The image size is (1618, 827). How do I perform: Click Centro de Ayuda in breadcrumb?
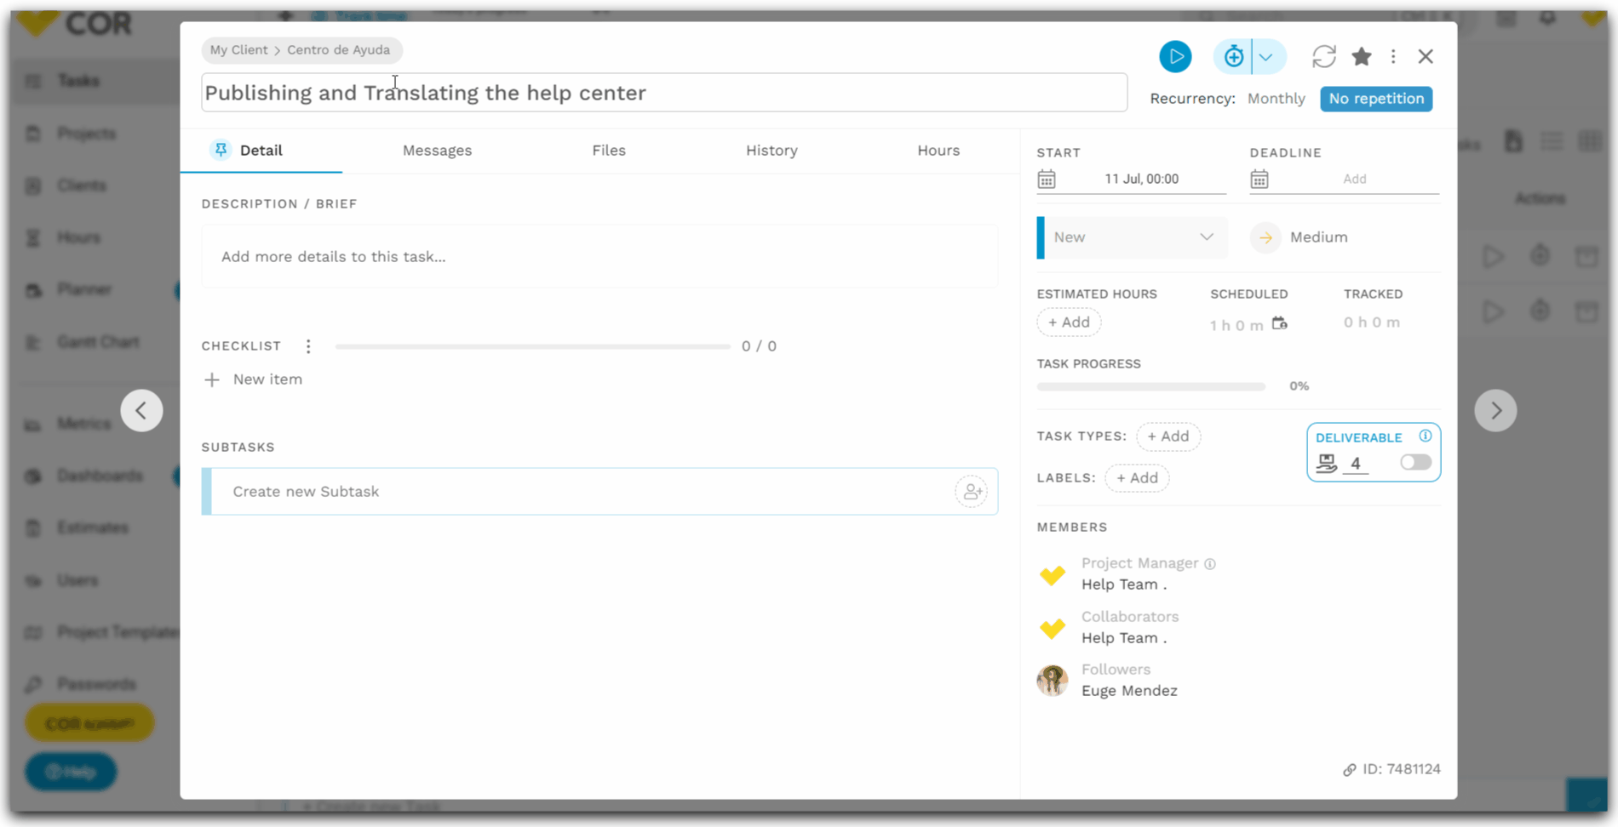(338, 49)
